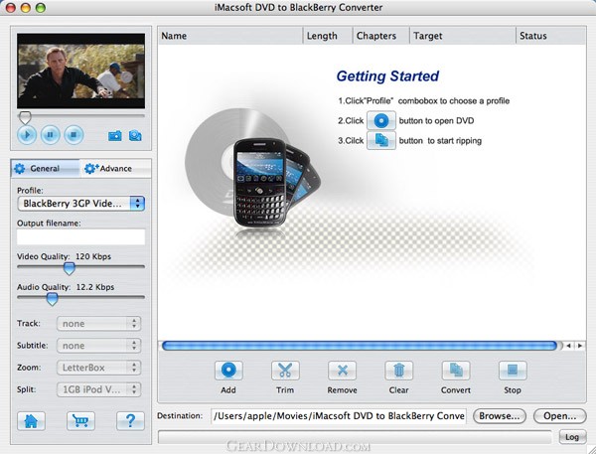Click the Stop conversion icon

tap(513, 371)
